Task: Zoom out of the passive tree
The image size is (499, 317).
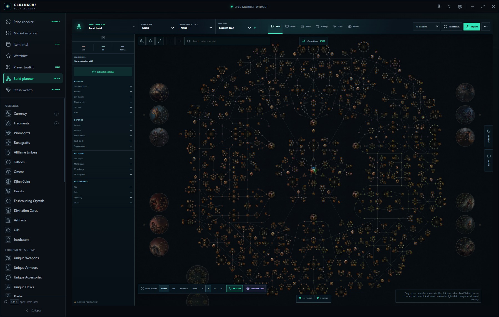Action: (151, 41)
